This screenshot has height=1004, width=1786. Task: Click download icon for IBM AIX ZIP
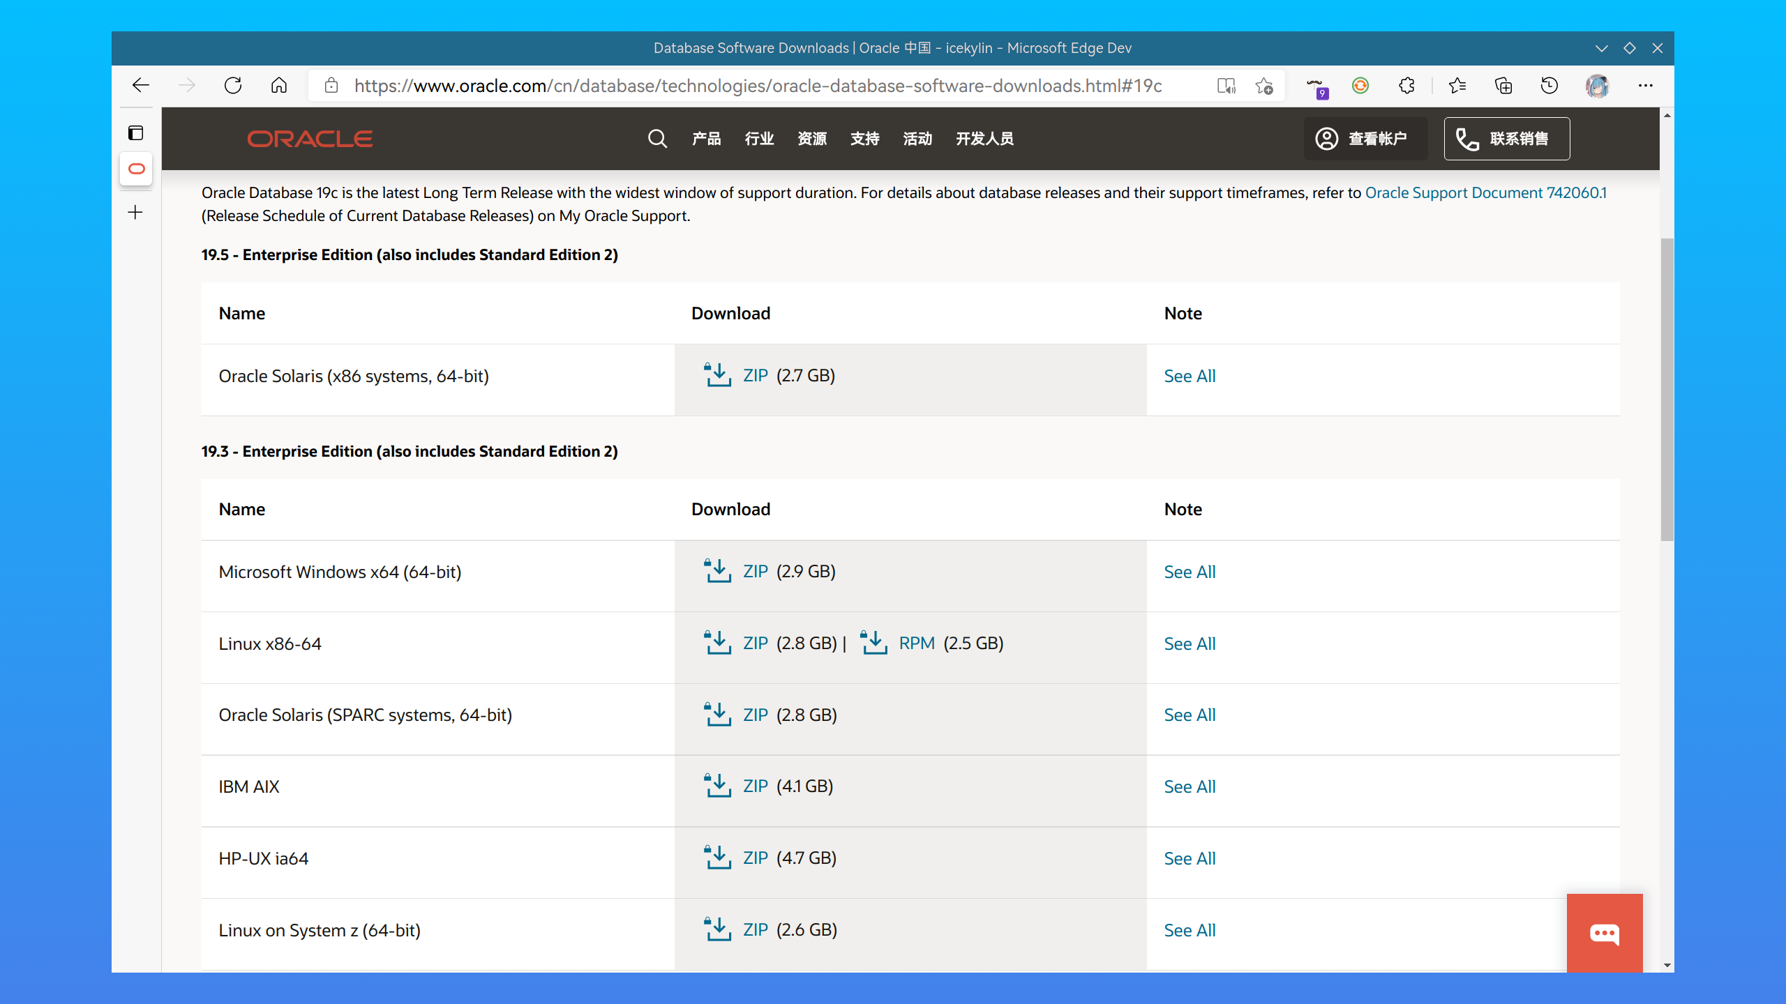717,785
